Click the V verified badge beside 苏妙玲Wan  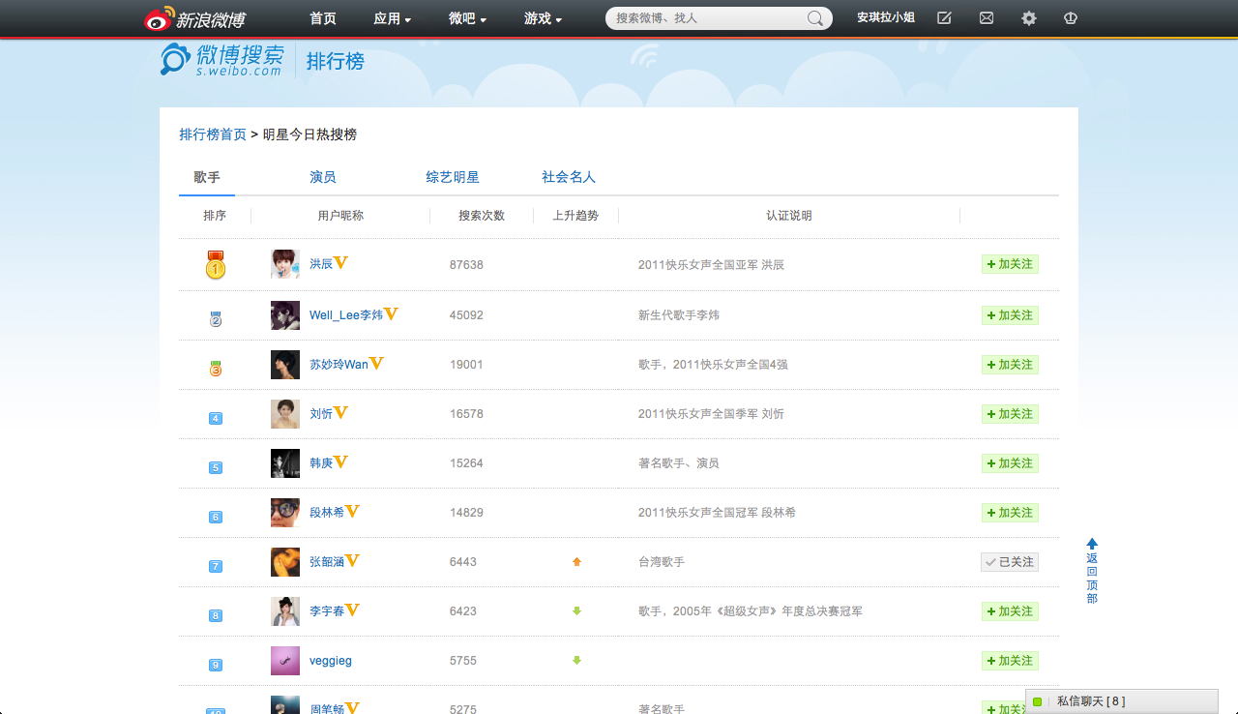[376, 363]
